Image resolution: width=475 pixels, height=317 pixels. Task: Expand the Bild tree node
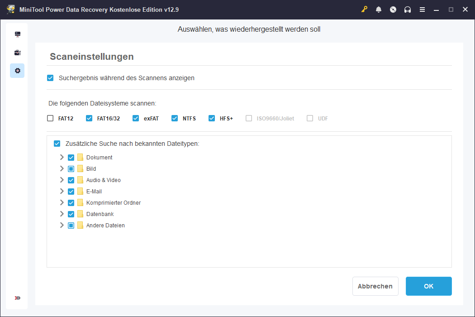point(62,168)
